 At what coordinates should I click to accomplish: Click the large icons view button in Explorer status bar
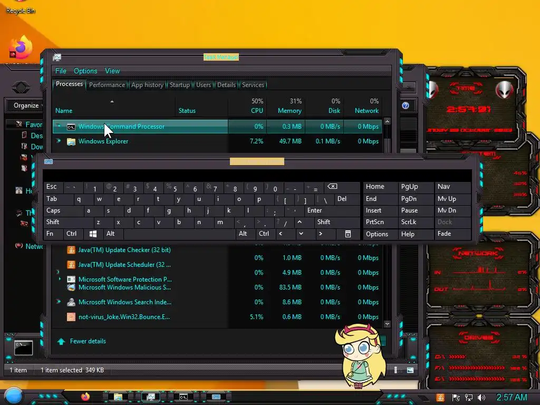coord(410,370)
